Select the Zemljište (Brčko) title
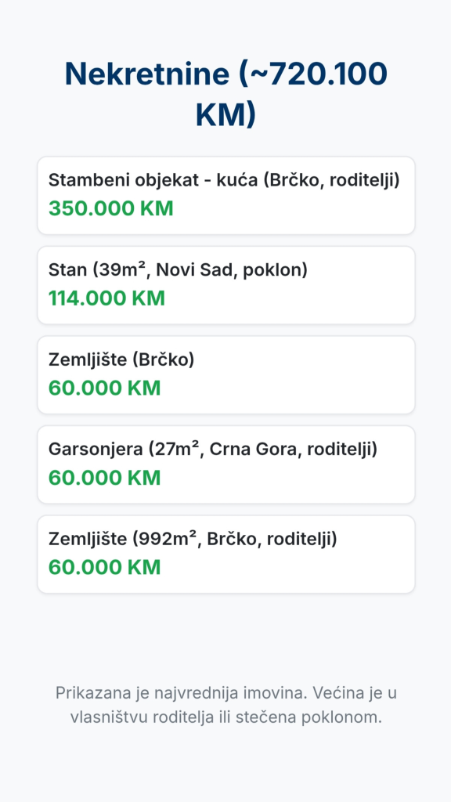 pos(121,359)
